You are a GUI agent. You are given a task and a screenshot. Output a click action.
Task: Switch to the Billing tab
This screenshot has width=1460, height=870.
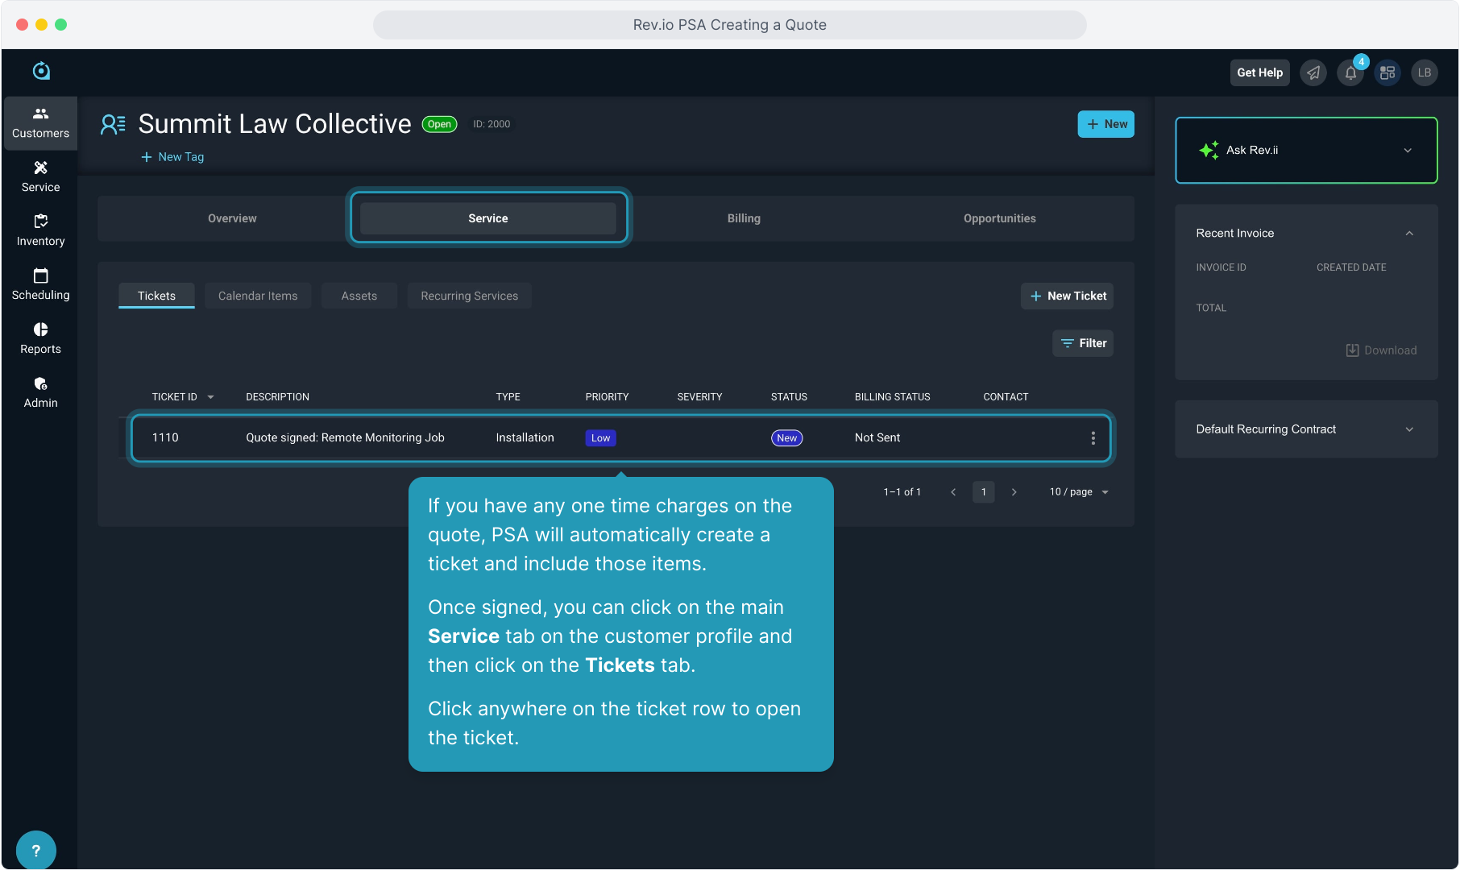[x=744, y=218]
